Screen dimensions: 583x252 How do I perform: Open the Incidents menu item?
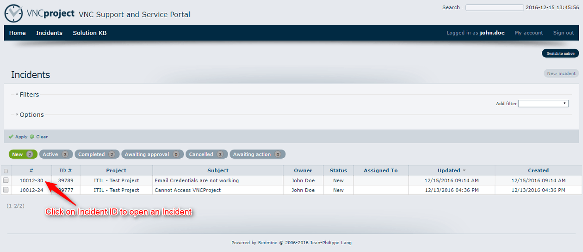click(49, 33)
